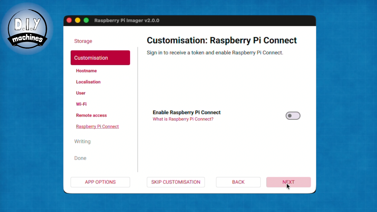Toggle Enable Raspberry Pi Connect switch

(293, 116)
